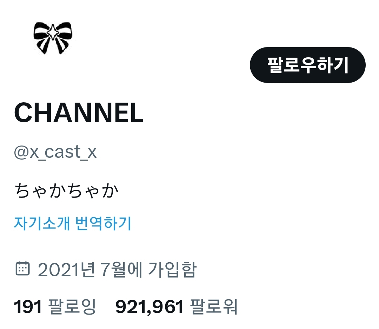Viewport: 379px width, 329px height.
Task: Open the 191 팔로잉 following list
Action: coord(55,307)
